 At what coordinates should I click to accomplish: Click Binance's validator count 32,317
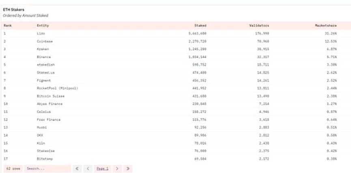click(263, 57)
